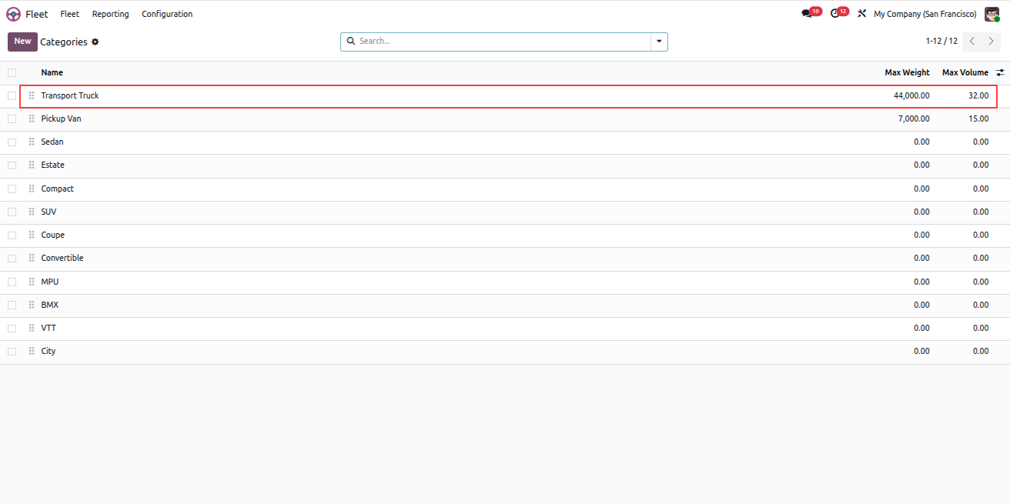Focus the Search input field
1010x504 pixels.
coord(503,42)
